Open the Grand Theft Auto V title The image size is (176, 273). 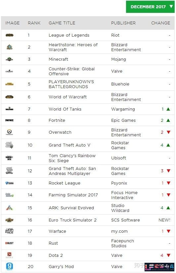(69, 145)
